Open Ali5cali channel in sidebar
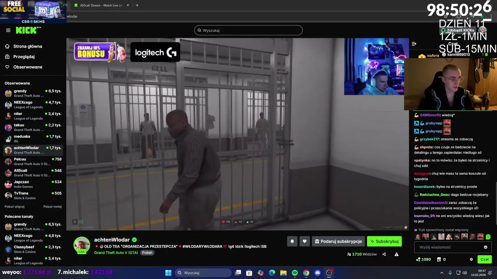497x279 pixels. tap(33, 173)
